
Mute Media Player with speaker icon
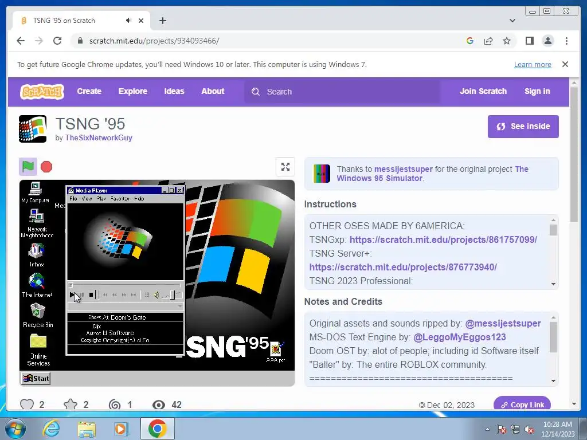(156, 295)
